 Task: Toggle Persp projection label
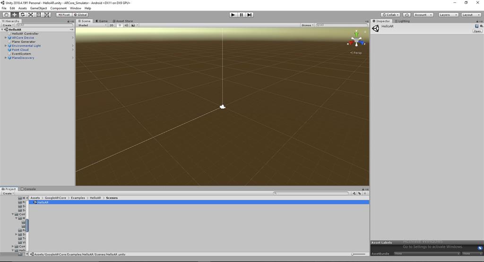click(x=356, y=53)
